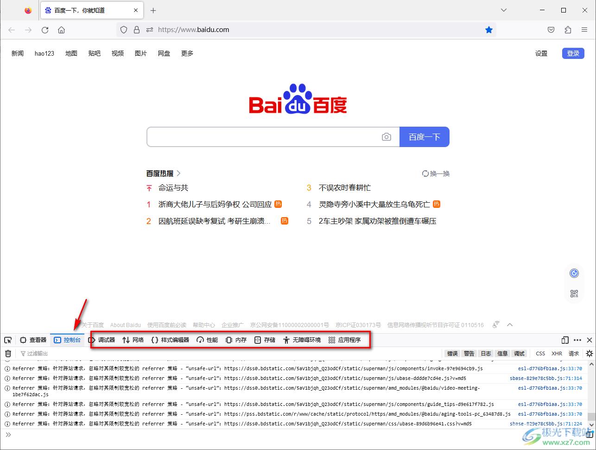Open the 贴吧 link

click(95, 53)
